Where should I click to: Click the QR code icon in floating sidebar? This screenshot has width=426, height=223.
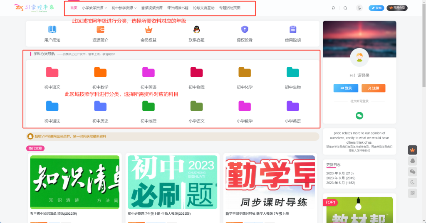(412, 193)
